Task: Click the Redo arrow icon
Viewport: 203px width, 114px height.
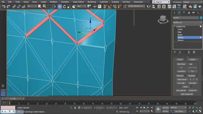Action: click(x=9, y=6)
